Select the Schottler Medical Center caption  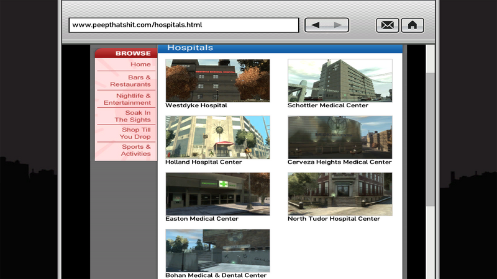[x=328, y=105]
